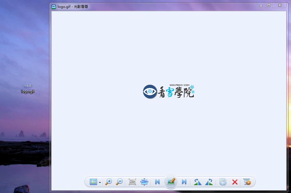This screenshot has height=193, width=291.
Task: Show image at actual size
Action: pos(132,182)
